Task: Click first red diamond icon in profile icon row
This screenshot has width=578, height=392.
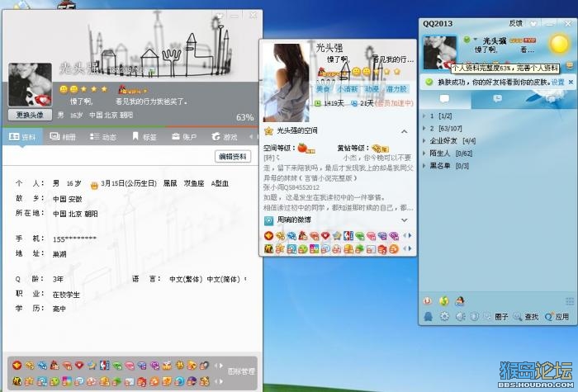Action: (17, 366)
